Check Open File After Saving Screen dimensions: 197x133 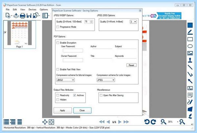[101, 95]
